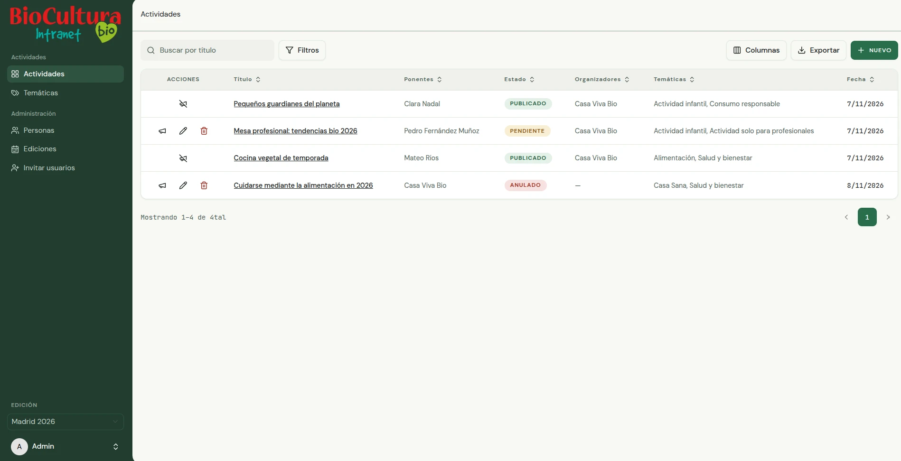Open the Columnas column selector
The height and width of the screenshot is (461, 901).
pyautogui.click(x=756, y=50)
